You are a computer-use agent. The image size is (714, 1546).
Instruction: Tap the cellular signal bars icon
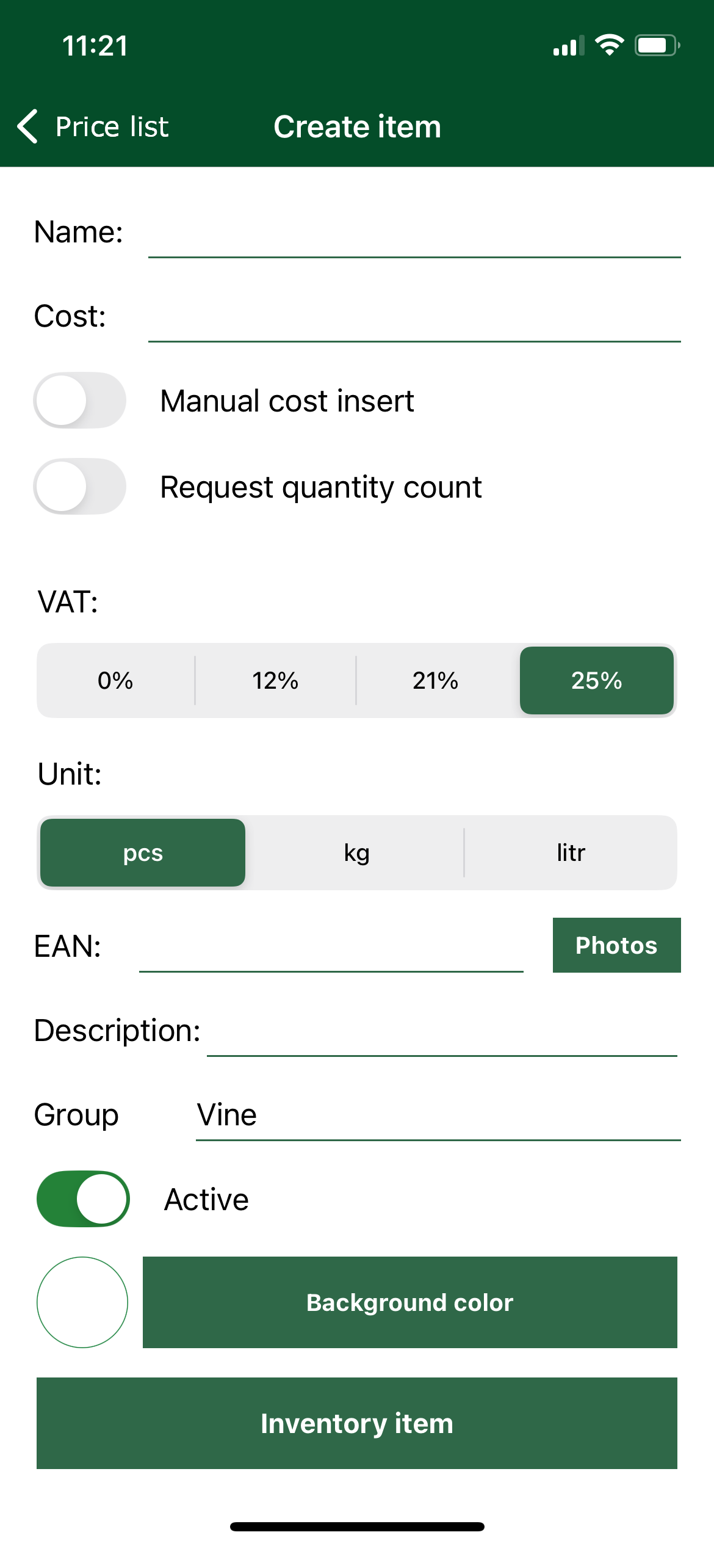coord(568,46)
